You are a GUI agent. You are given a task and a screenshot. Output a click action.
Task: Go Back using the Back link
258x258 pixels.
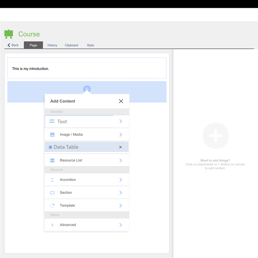point(13,45)
